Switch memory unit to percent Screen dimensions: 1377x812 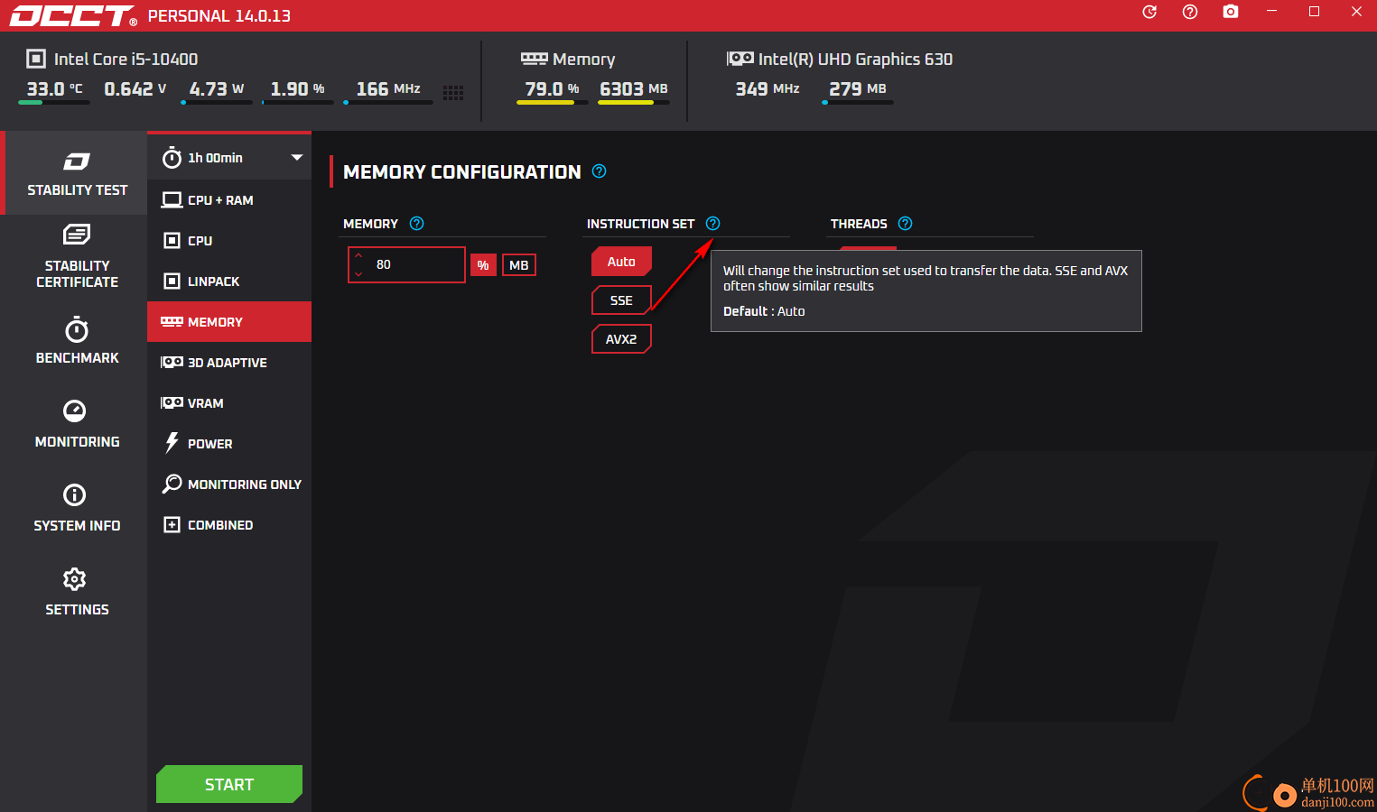tap(483, 265)
